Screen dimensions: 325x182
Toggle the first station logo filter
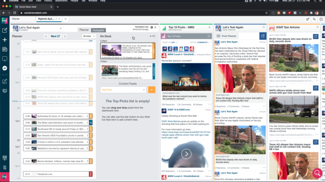coord(165,49)
